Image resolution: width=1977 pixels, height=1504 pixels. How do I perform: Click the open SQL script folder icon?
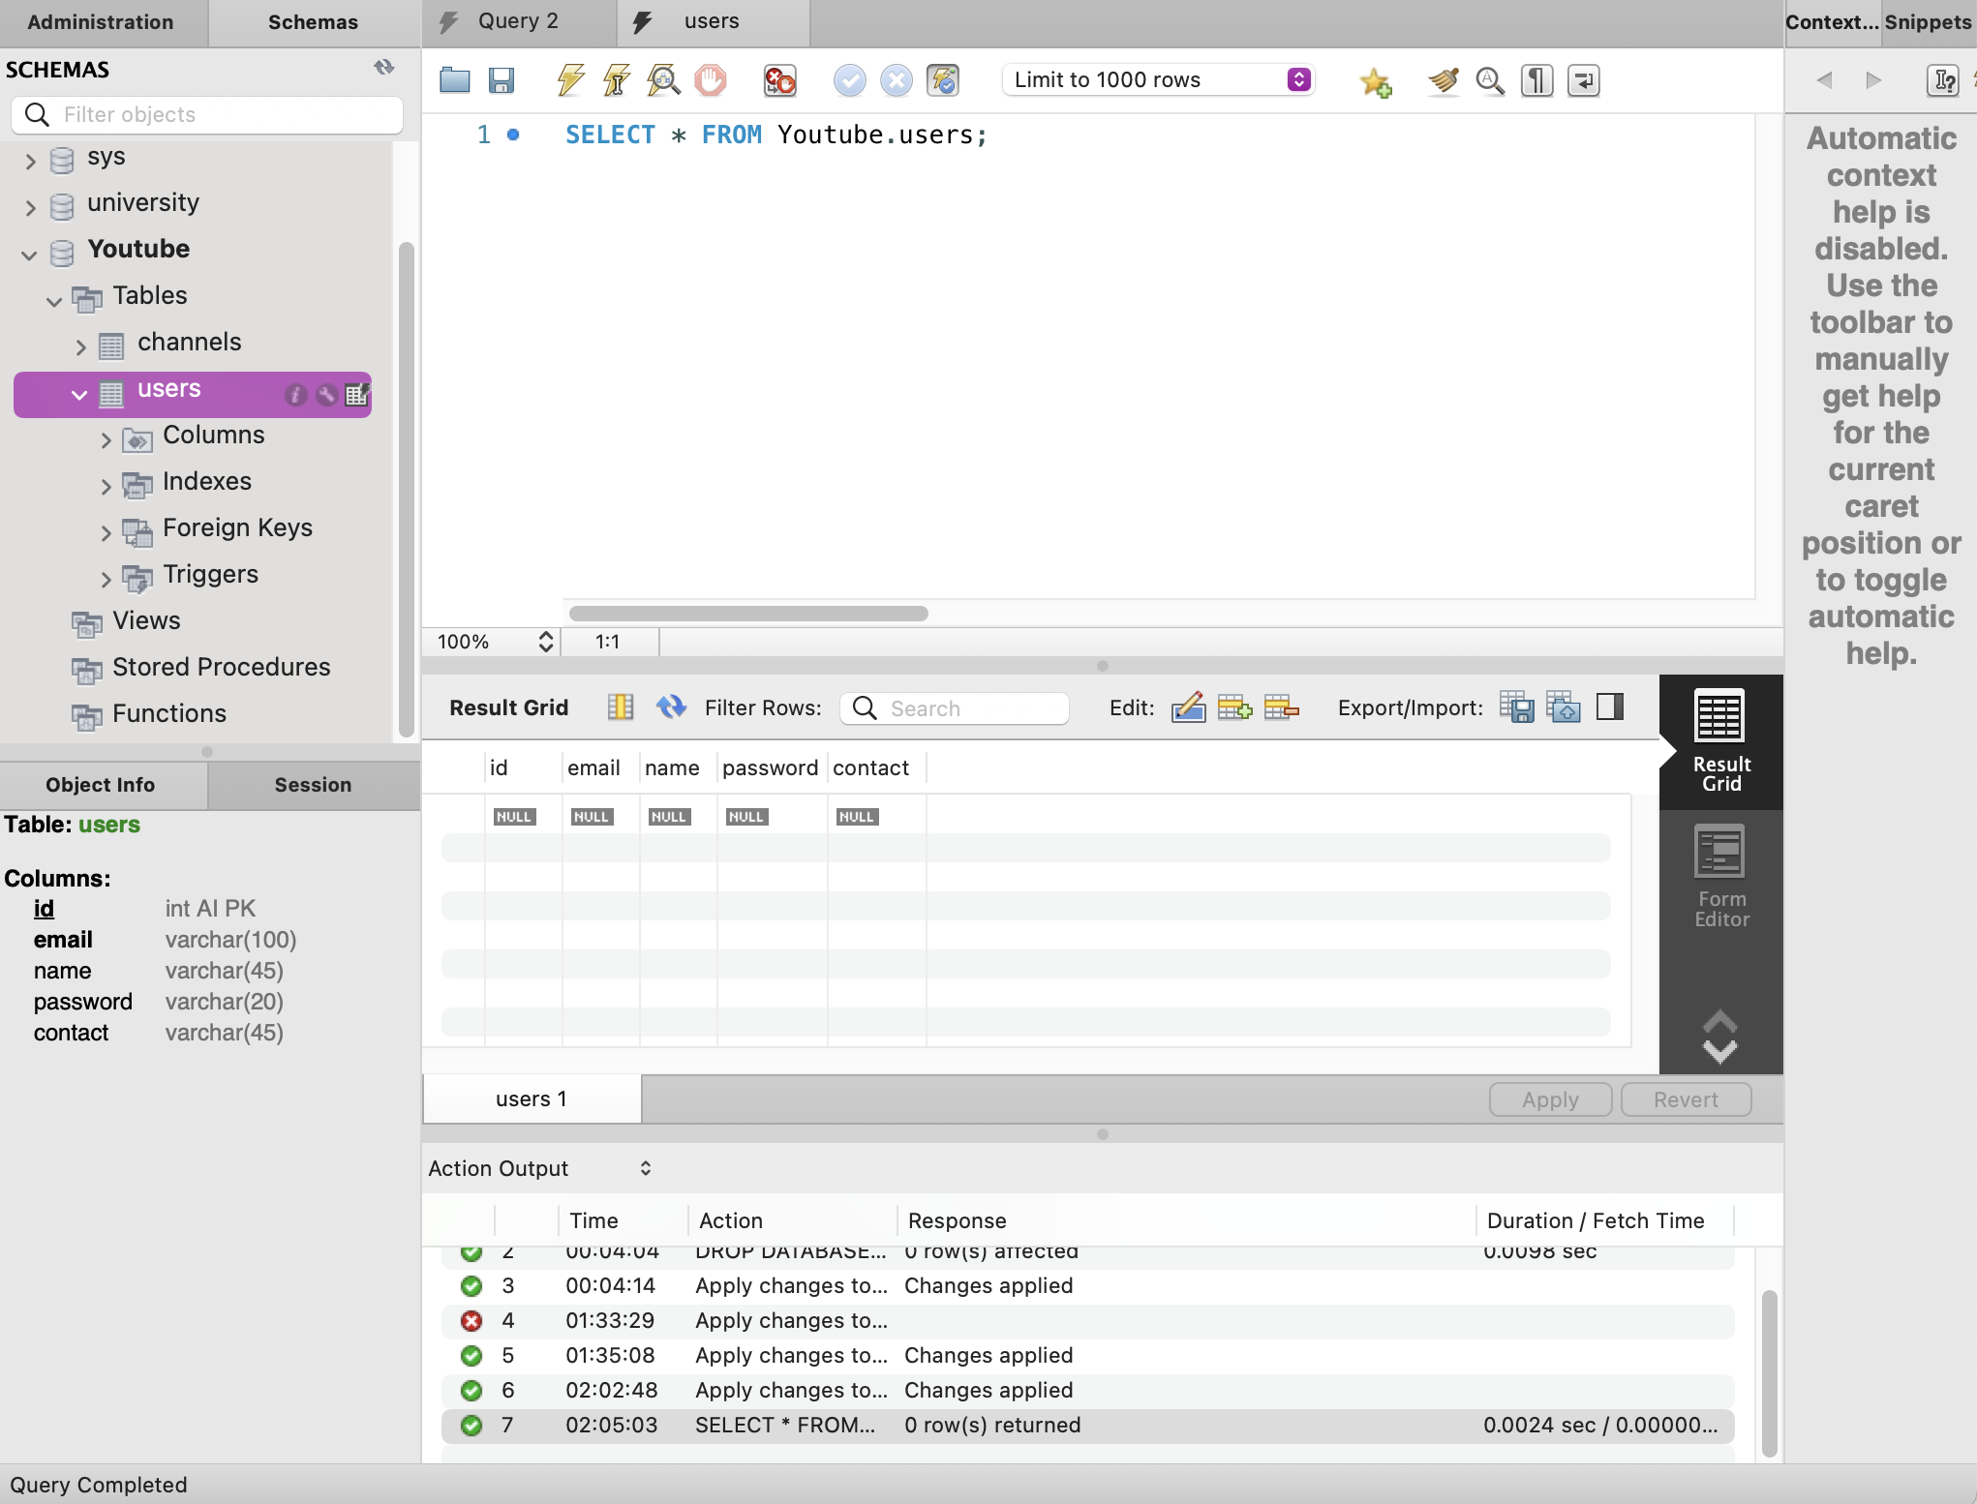tap(454, 80)
